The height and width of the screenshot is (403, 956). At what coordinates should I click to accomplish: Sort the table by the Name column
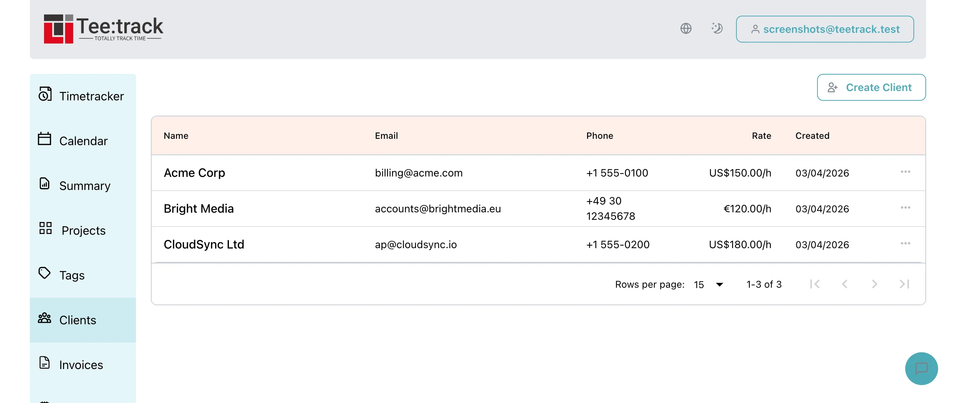click(x=176, y=136)
